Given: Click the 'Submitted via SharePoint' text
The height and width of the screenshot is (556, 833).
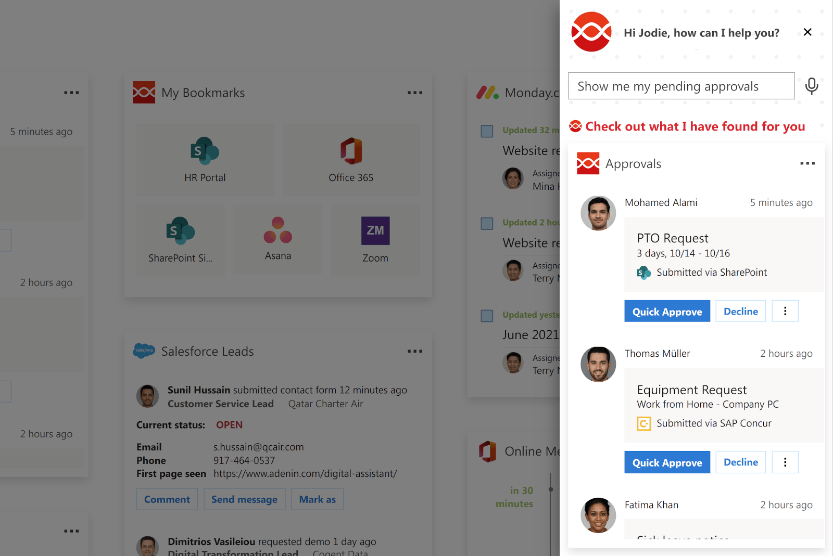Looking at the screenshot, I should point(712,273).
